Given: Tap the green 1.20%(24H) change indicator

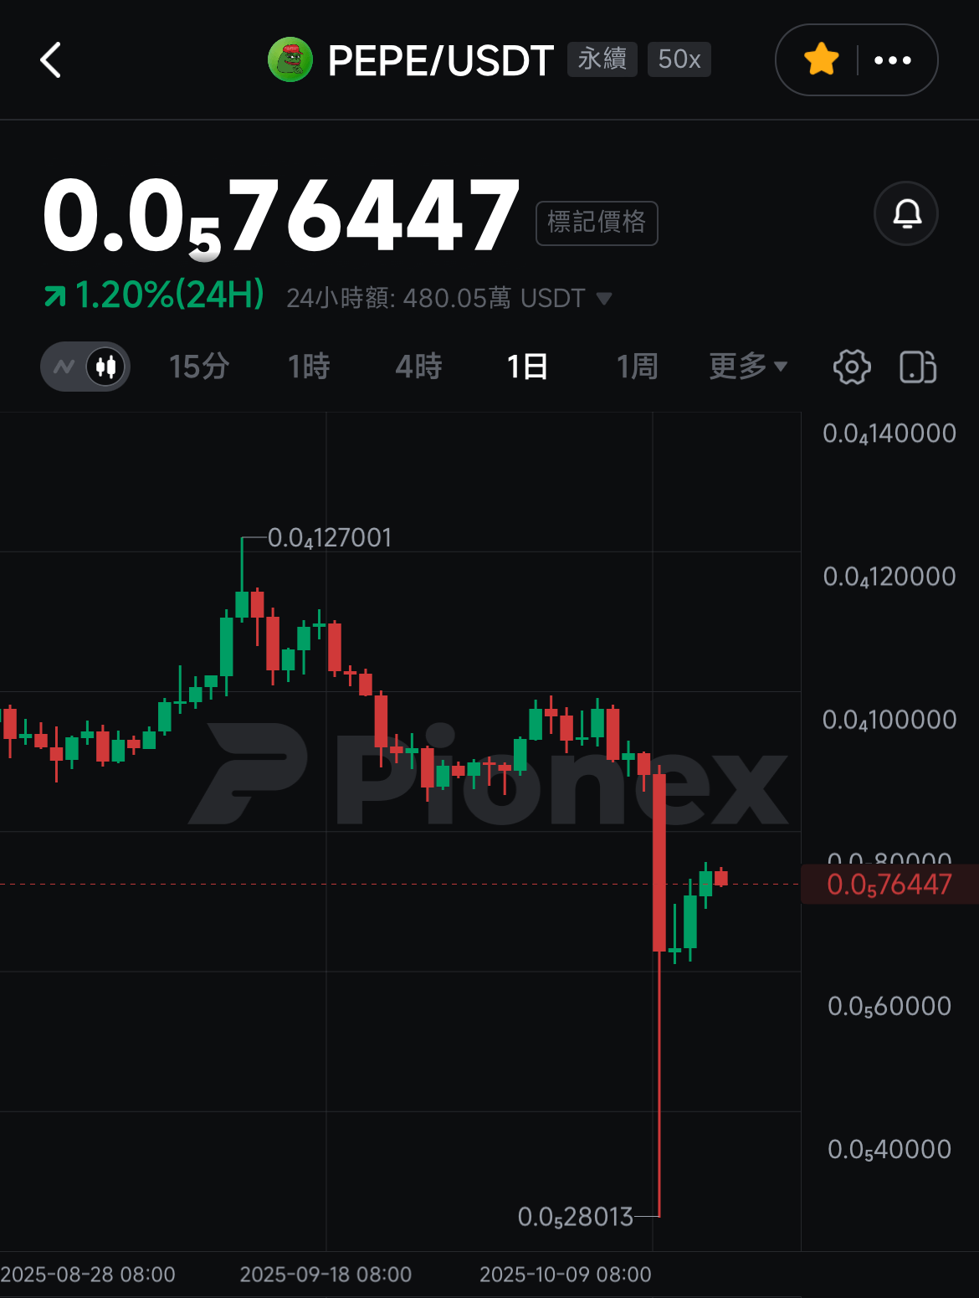Looking at the screenshot, I should click(154, 295).
